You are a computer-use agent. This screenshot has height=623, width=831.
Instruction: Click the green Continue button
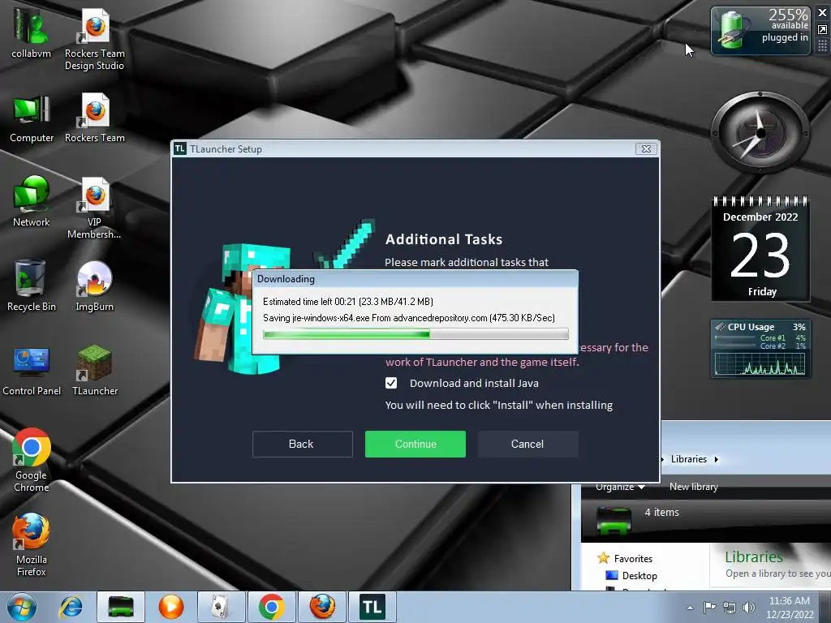tap(415, 444)
